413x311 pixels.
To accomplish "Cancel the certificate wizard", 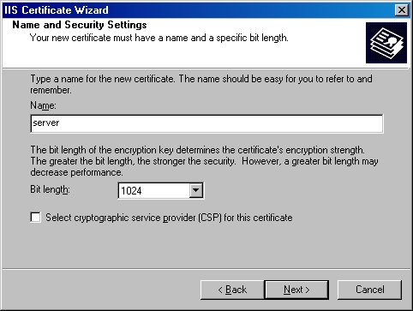I will click(369, 290).
